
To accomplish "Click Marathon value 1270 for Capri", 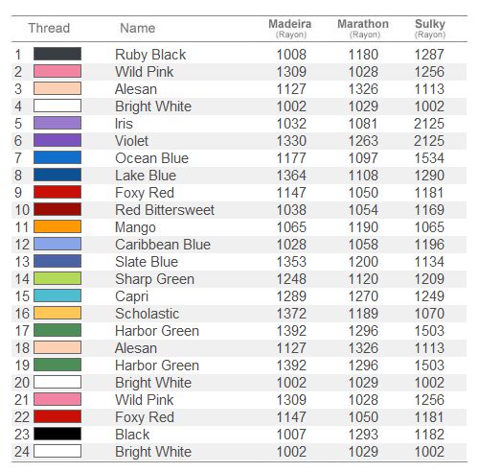I will [x=363, y=296].
